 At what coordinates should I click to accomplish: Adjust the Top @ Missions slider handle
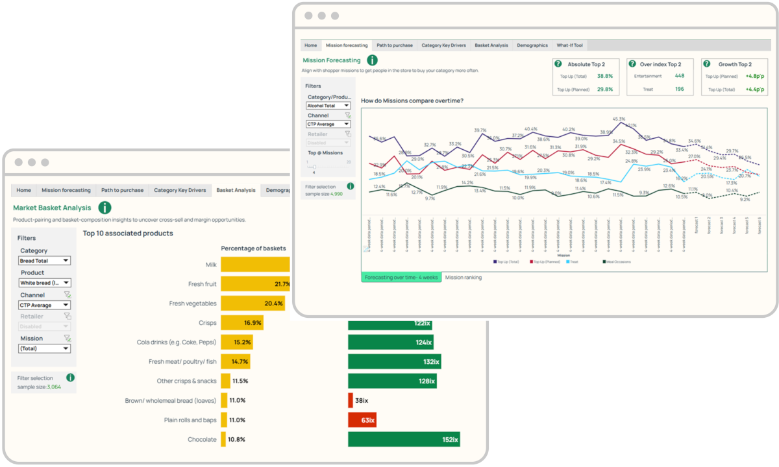(x=314, y=167)
